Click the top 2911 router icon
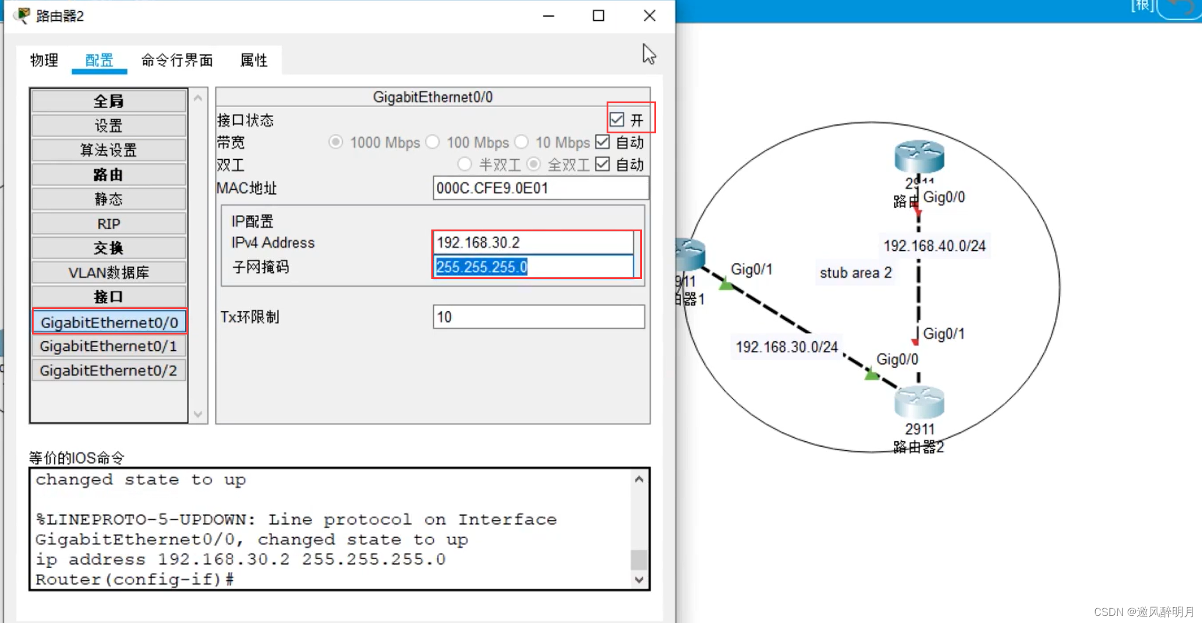The height and width of the screenshot is (623, 1202). click(919, 157)
